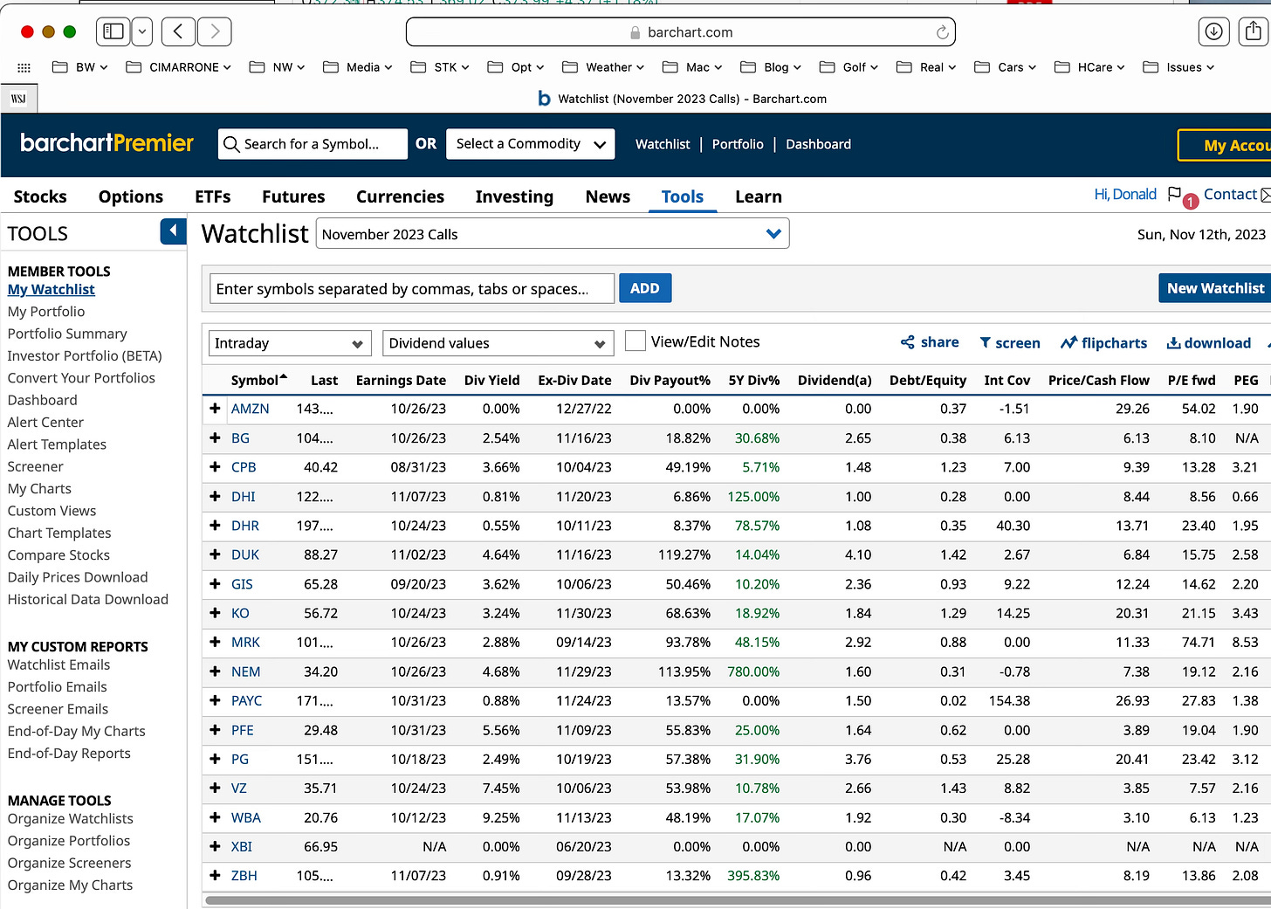Expand NEM row plus icon
This screenshot has height=909, width=1271.
click(215, 671)
